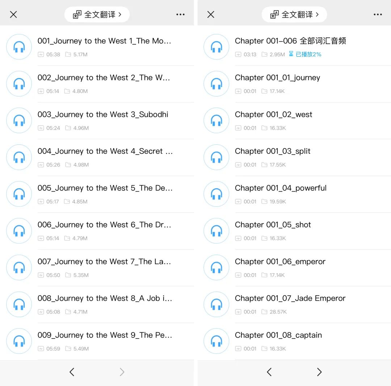Go back using left panel's back arrow
The height and width of the screenshot is (386, 391).
[72, 372]
